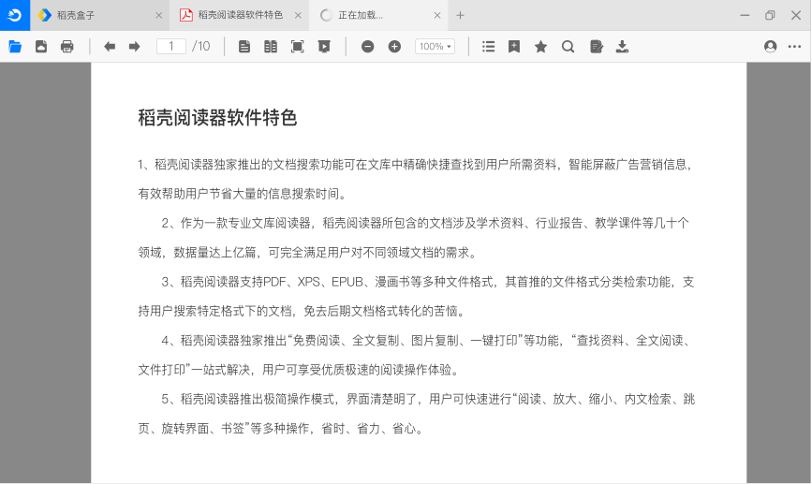
Task: Go to previous page with the left arrow
Action: [110, 47]
